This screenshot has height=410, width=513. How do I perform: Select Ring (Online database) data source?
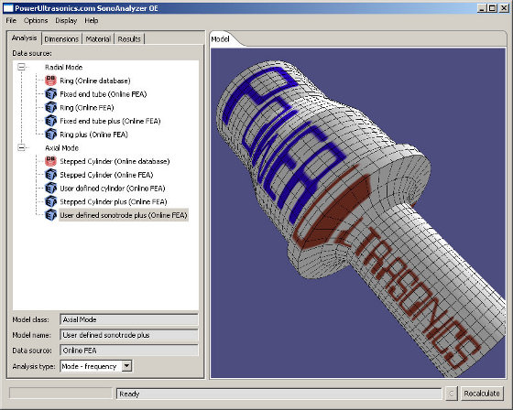95,81
